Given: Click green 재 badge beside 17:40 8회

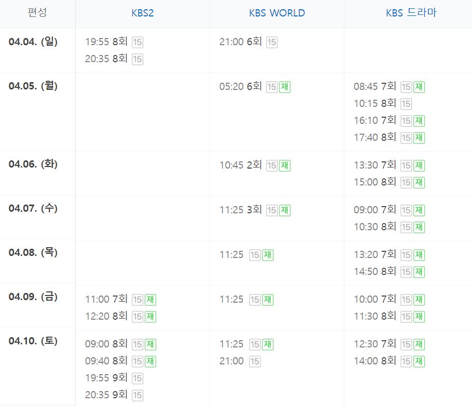Looking at the screenshot, I should click(x=418, y=138).
